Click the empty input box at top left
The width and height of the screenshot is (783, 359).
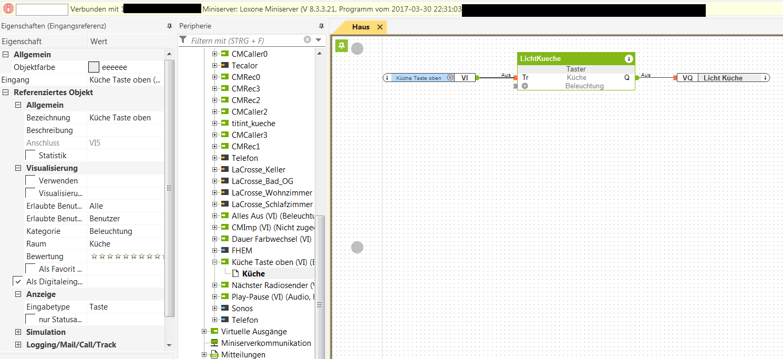(42, 9)
